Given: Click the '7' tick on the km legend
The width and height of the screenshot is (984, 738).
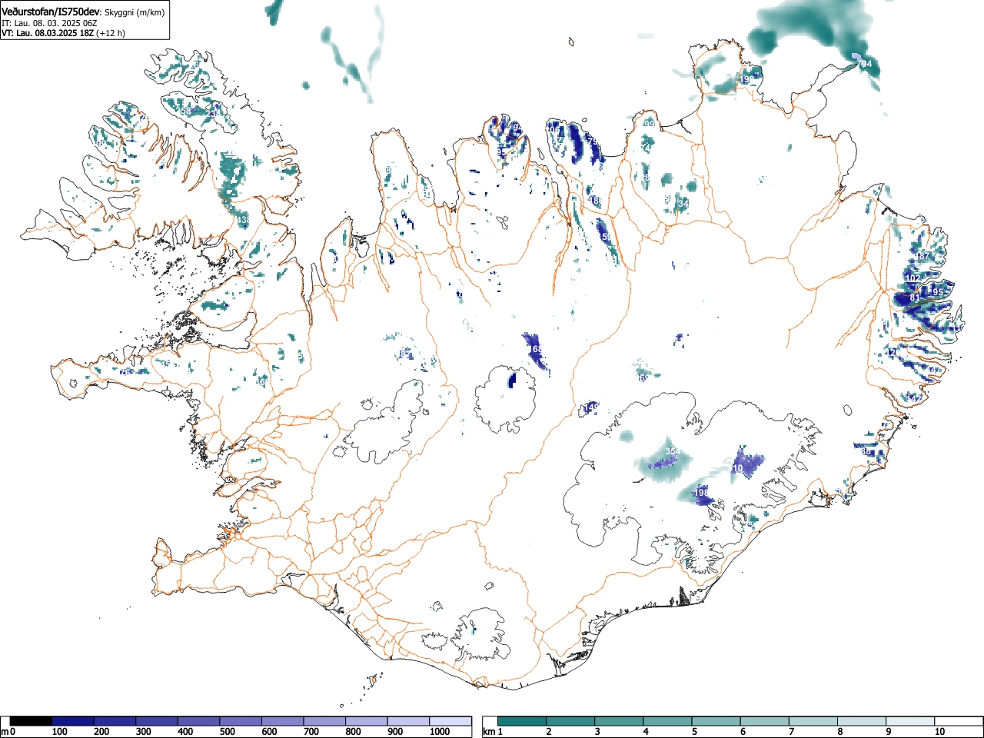Looking at the screenshot, I should [791, 732].
